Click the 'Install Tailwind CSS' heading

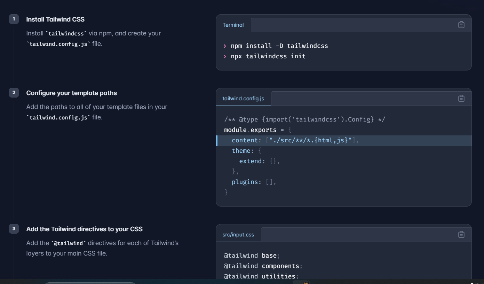(55, 19)
